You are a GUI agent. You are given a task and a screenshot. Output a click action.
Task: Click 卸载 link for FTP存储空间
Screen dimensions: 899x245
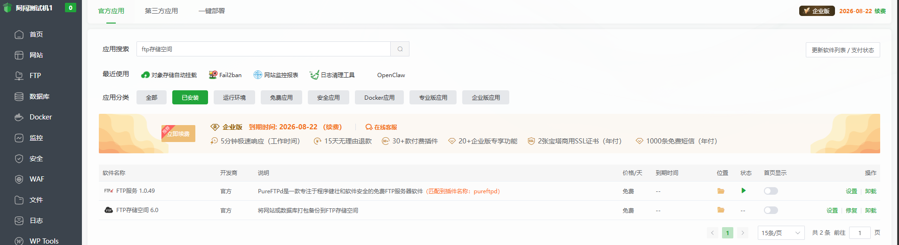coord(870,211)
